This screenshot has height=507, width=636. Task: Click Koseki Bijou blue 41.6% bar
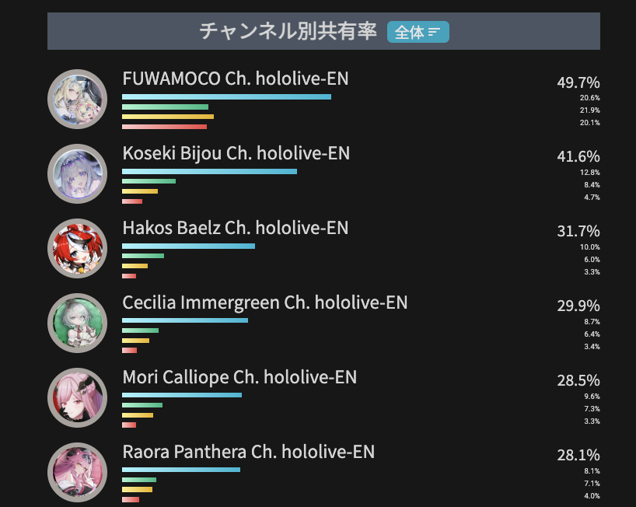pyautogui.click(x=209, y=172)
